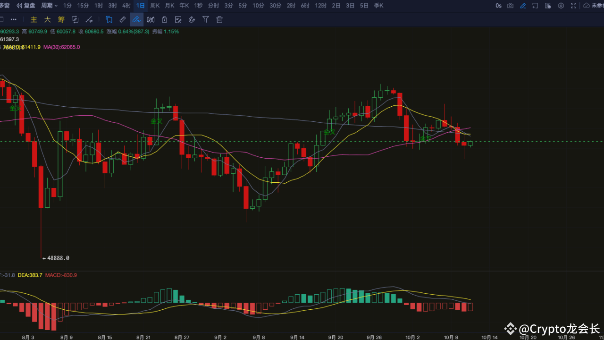Image resolution: width=604 pixels, height=340 pixels.
Task: Click the line settings tool icon
Action: point(89,19)
